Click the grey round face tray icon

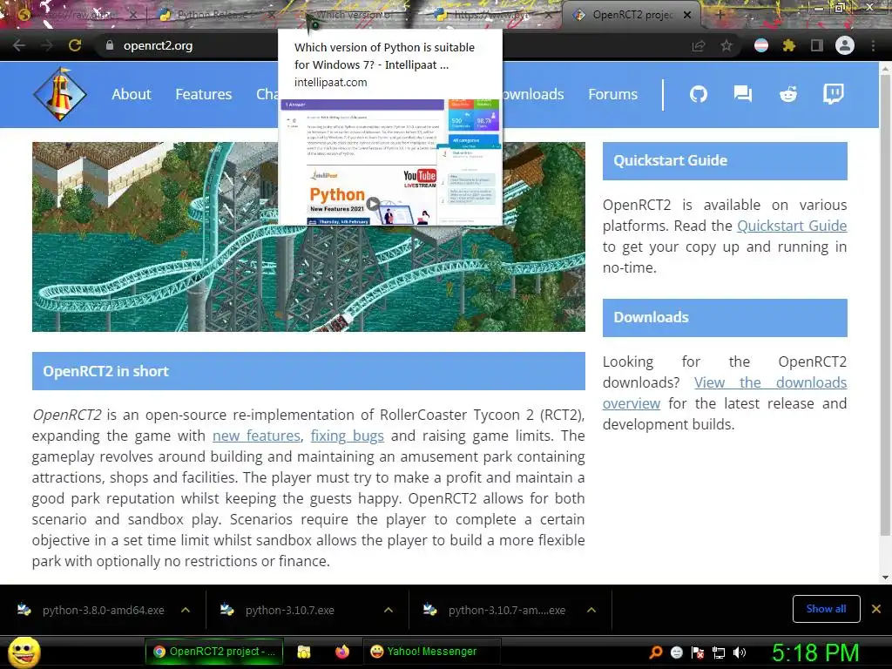(676, 652)
